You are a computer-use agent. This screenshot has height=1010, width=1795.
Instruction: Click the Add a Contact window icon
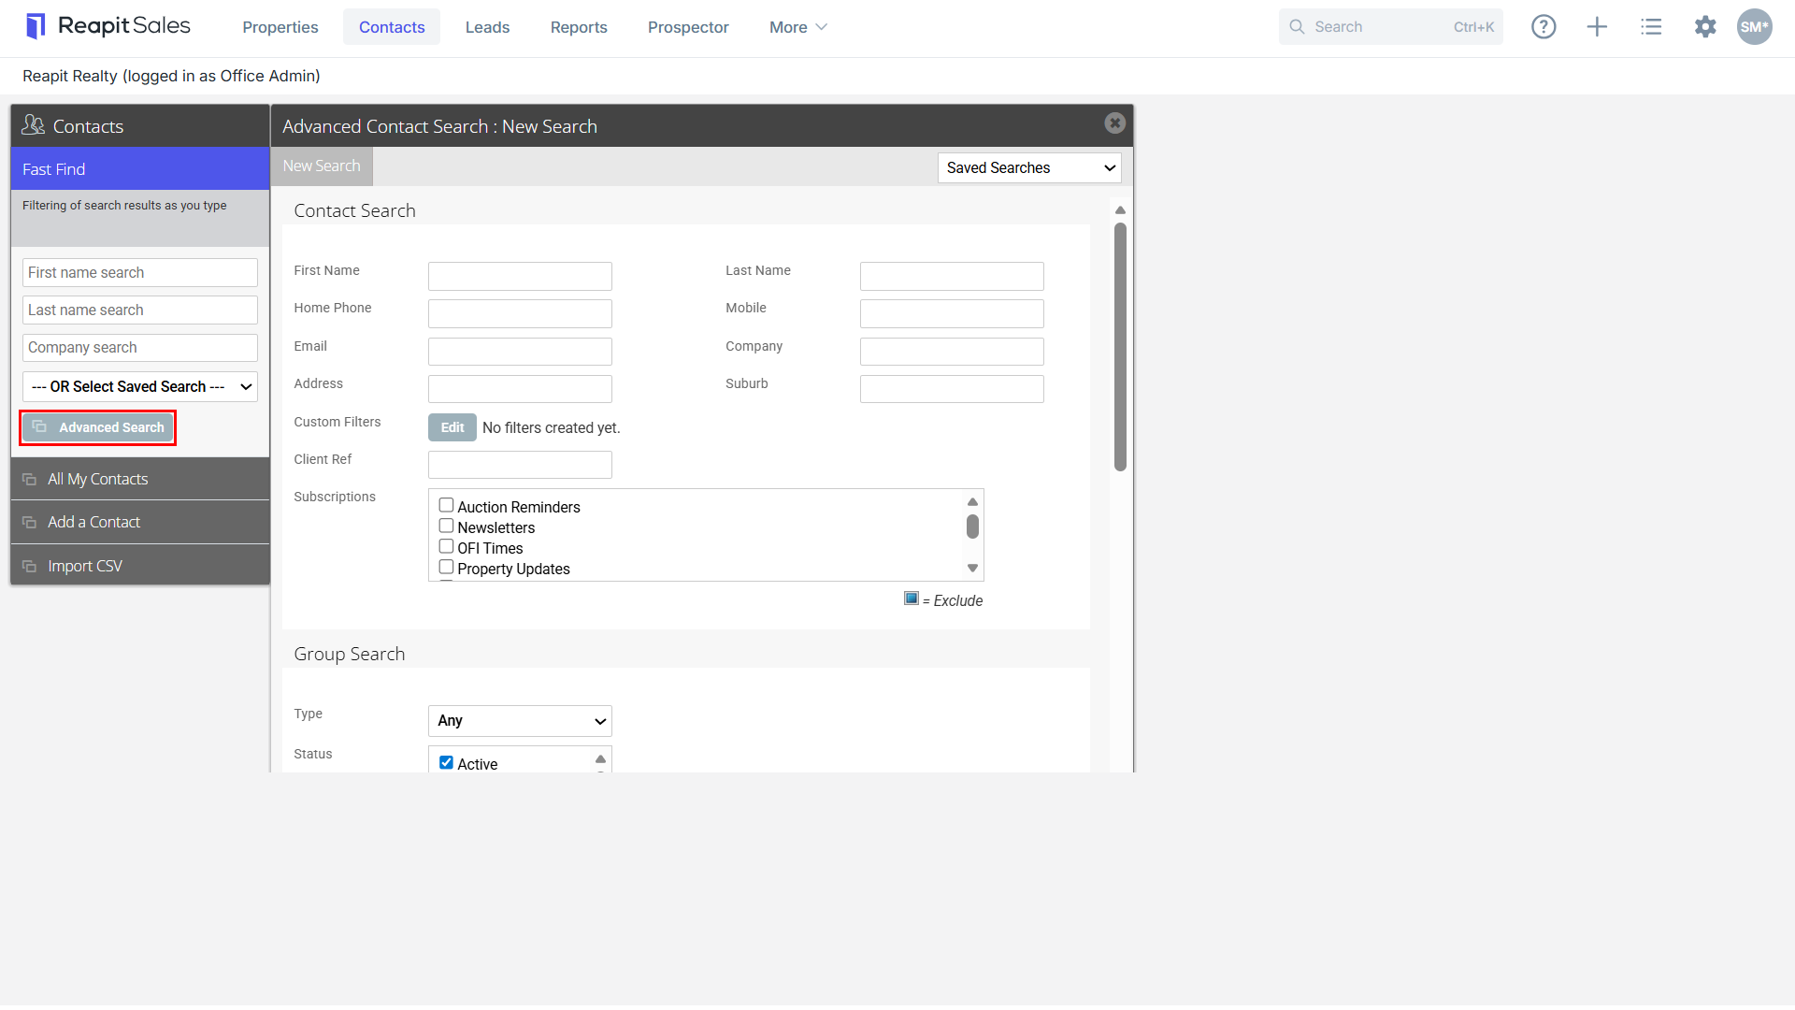tap(30, 523)
